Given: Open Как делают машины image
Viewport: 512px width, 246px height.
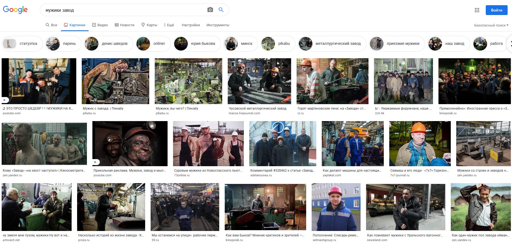Looking at the screenshot, I should [353, 143].
